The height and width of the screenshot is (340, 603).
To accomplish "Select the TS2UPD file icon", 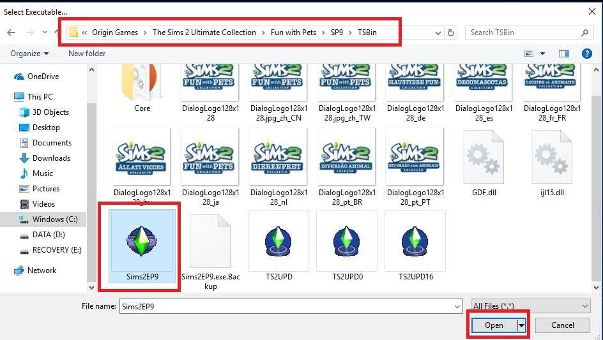I will click(x=279, y=246).
